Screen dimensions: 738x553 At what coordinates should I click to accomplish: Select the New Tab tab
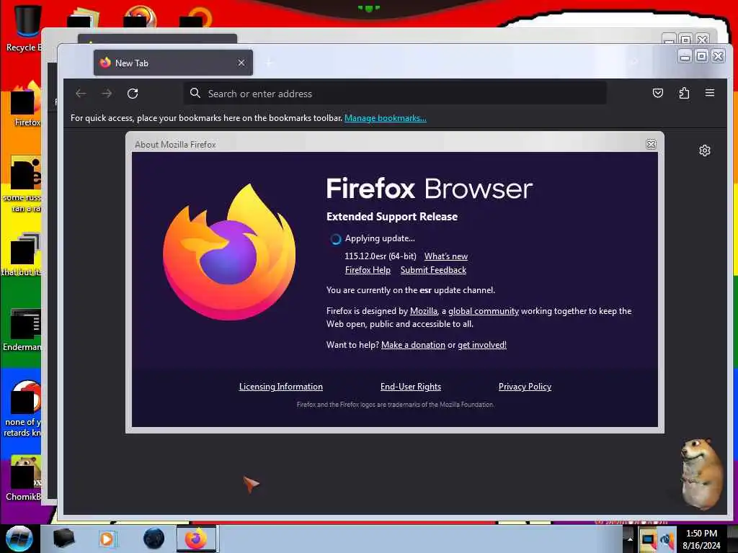(173, 63)
